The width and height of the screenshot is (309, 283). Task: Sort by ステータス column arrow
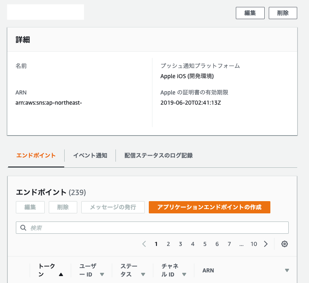pos(143,274)
